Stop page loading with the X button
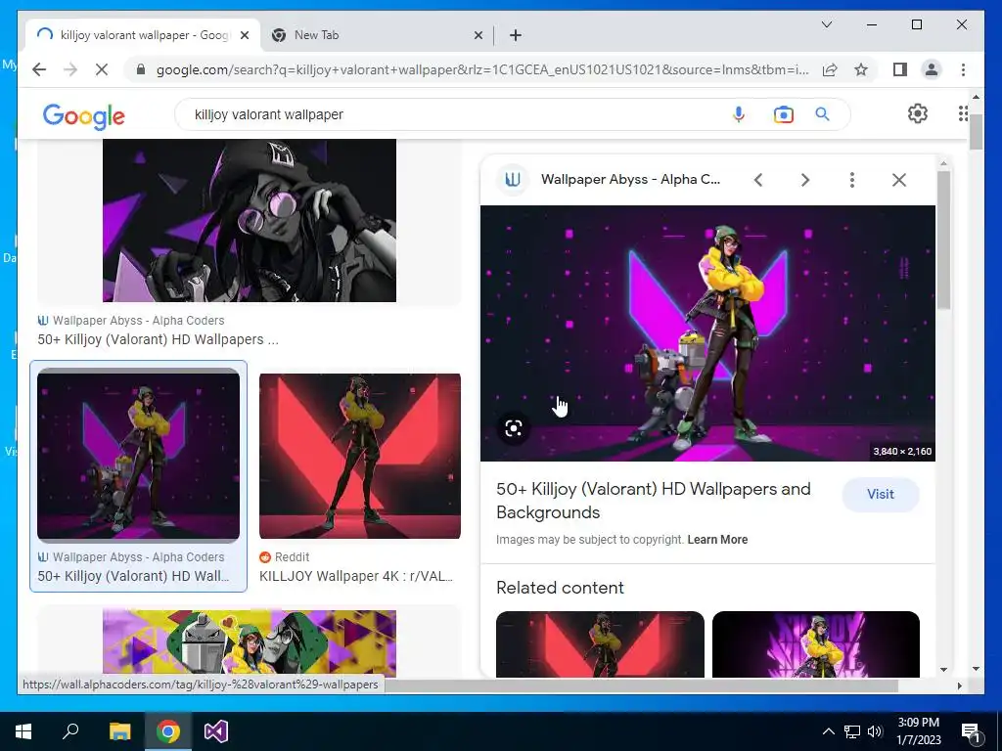 pos(102,69)
